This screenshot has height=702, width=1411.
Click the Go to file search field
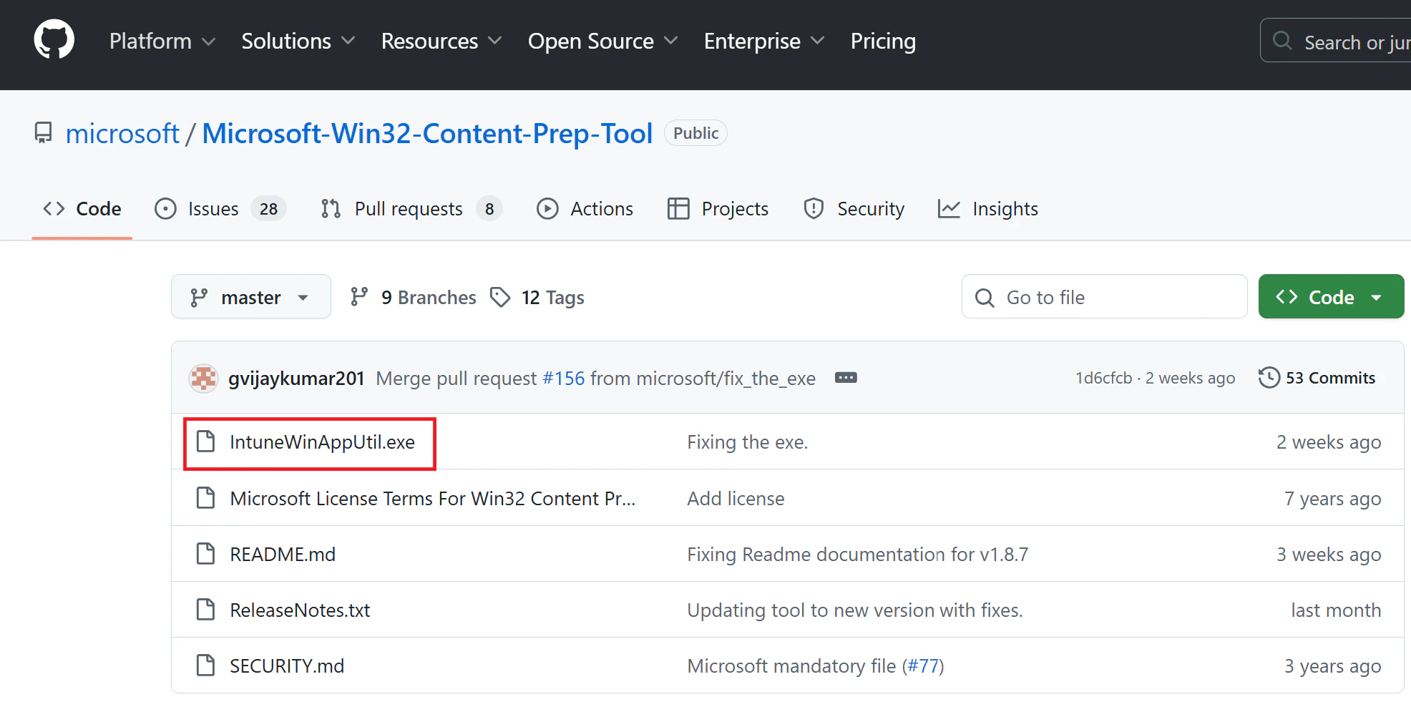point(1105,296)
